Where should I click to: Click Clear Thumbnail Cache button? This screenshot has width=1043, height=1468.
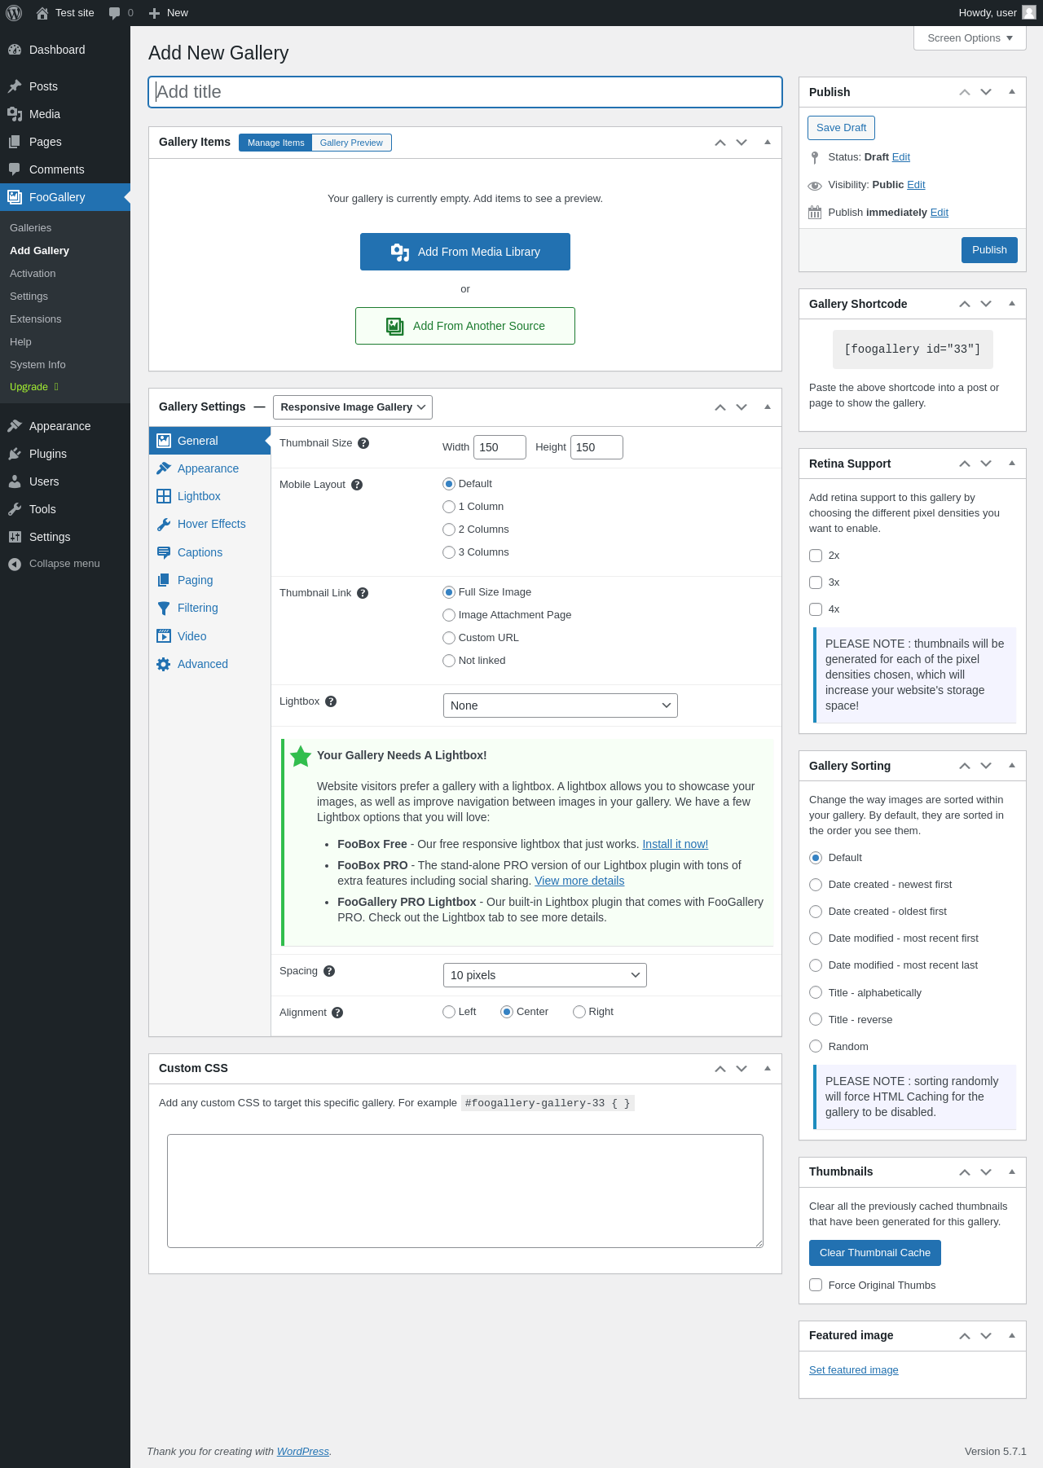[875, 1253]
